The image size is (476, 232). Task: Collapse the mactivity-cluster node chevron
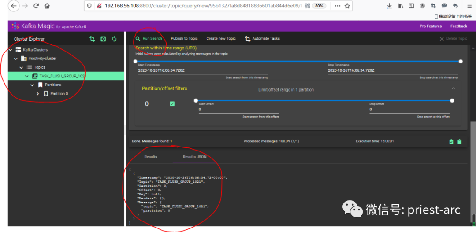(16, 59)
